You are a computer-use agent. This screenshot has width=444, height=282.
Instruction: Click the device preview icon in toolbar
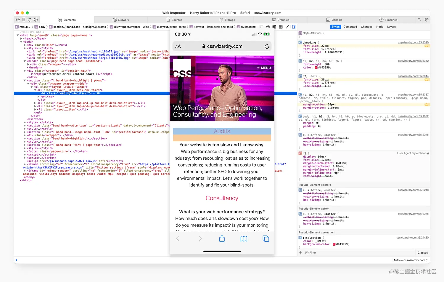click(x=24, y=20)
